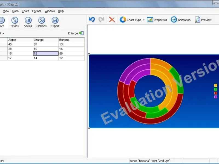Click the greyed Redo arrow
Viewport: 219px width, 164px height.
tap(101, 20)
